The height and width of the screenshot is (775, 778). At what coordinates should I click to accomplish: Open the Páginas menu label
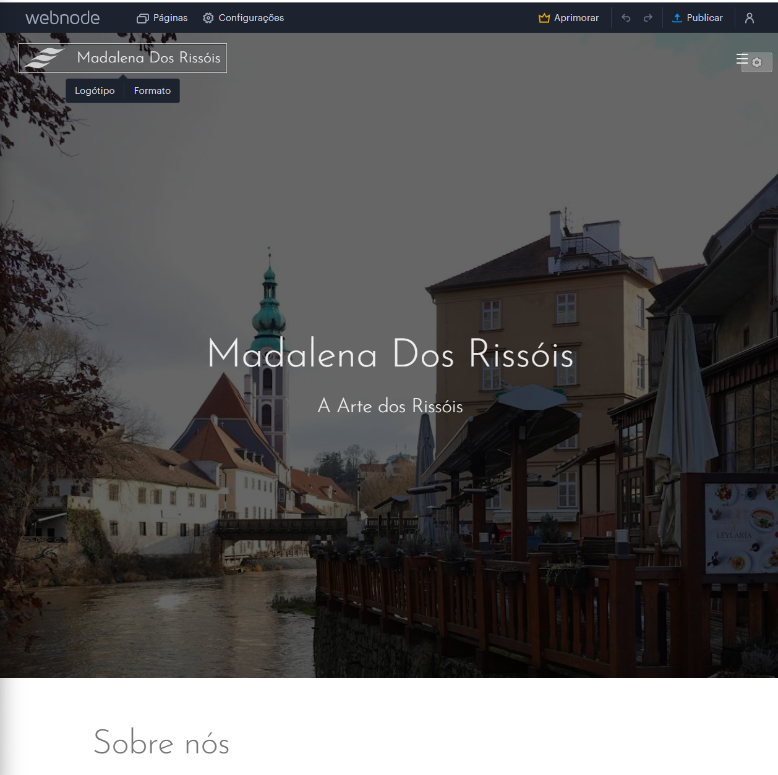(x=170, y=19)
